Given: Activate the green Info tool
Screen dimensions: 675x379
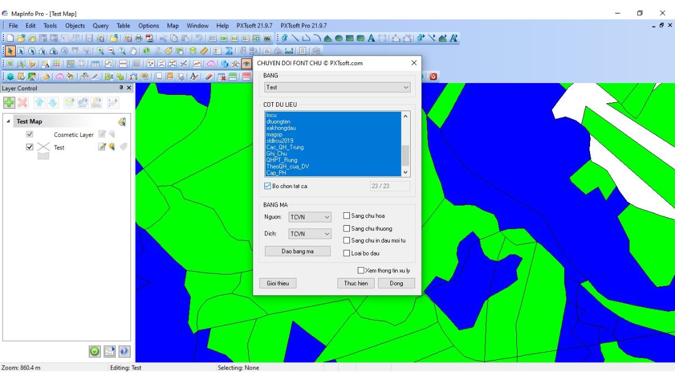Looking at the screenshot, I should [146, 51].
